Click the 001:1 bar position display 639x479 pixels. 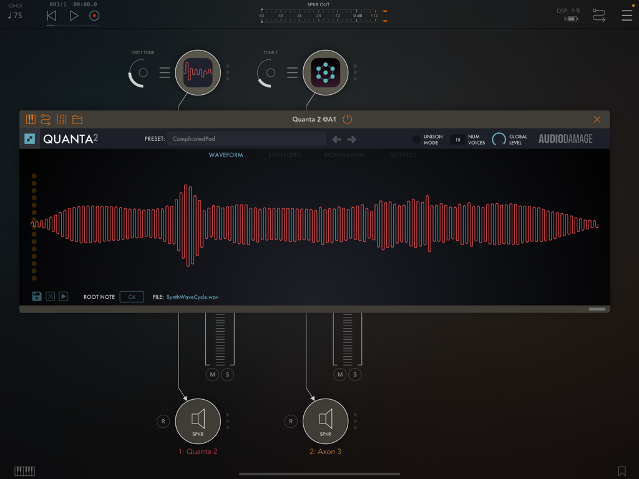[58, 4]
